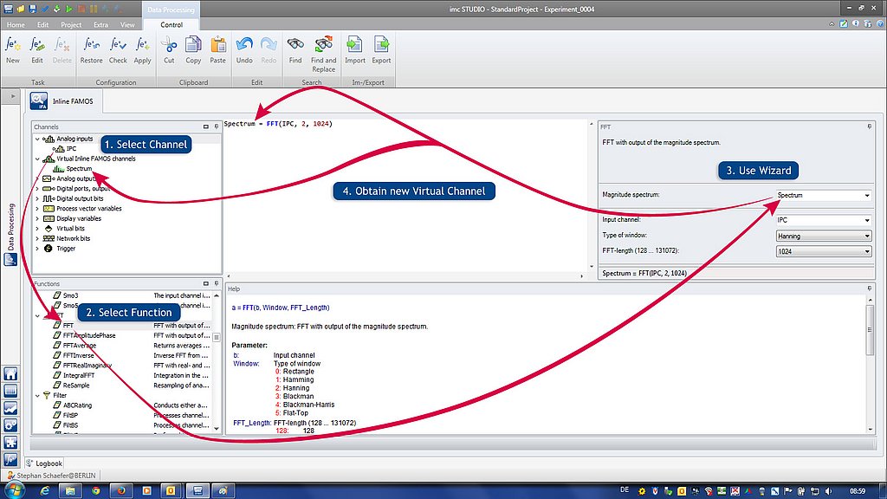Viewport: 887px width, 499px height.
Task: Collapse the Analog inputs tree node
Action: (37, 139)
